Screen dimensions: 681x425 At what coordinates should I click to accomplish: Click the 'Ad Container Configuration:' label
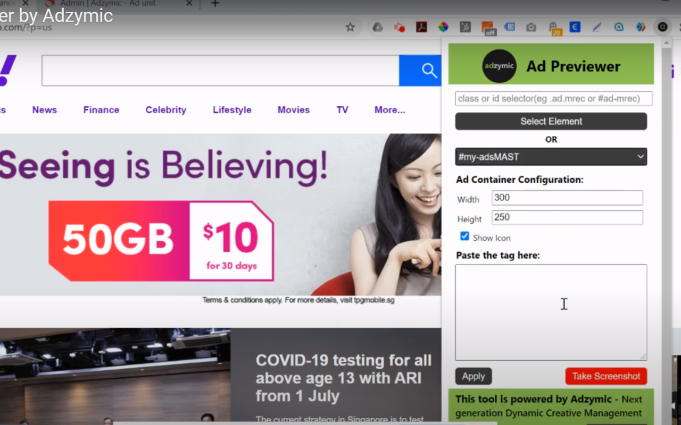520,180
